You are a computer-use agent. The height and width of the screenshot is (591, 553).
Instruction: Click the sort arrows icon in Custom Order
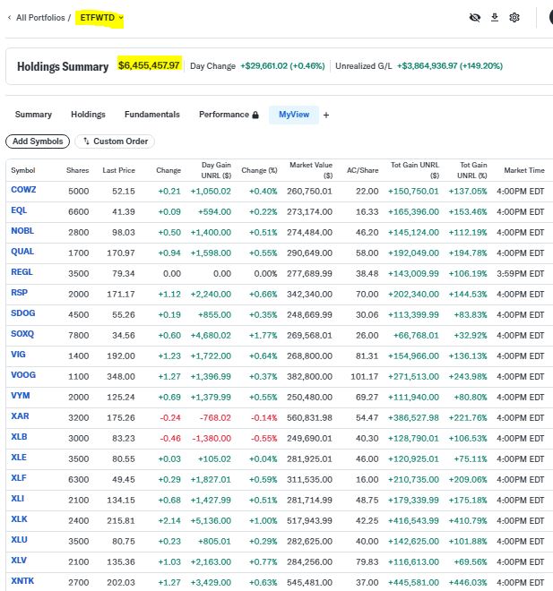[86, 141]
